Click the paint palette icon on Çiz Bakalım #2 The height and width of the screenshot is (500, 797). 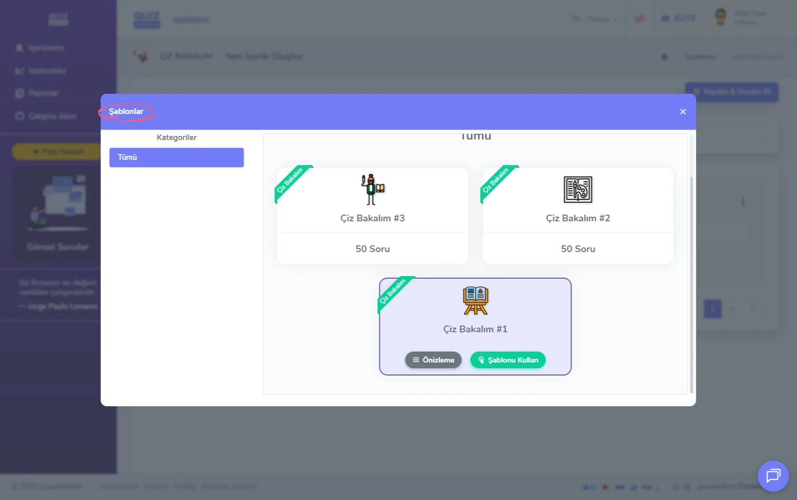578,190
